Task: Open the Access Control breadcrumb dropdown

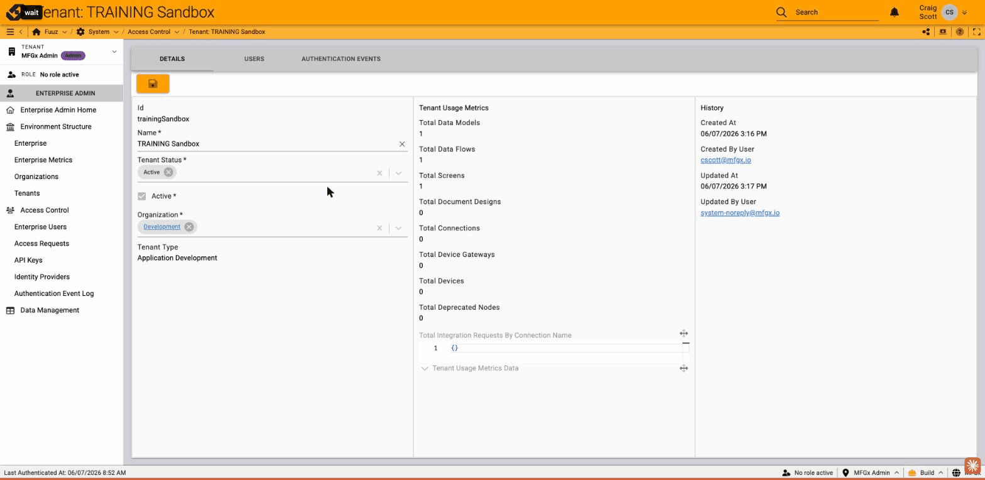Action: 177,31
